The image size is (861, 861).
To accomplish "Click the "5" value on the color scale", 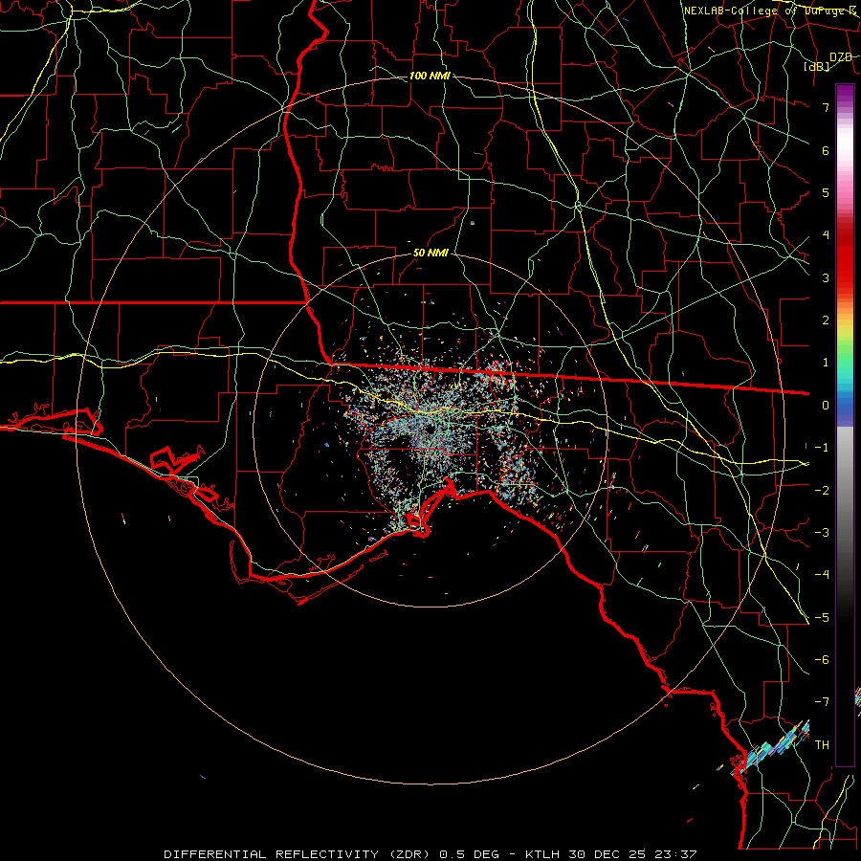I will 826,192.
